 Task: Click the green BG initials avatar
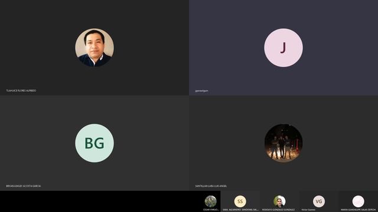click(x=94, y=143)
